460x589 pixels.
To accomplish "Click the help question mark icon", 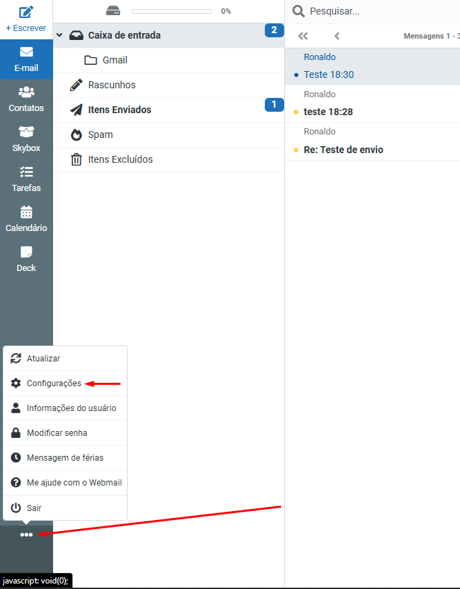I will pyautogui.click(x=16, y=482).
